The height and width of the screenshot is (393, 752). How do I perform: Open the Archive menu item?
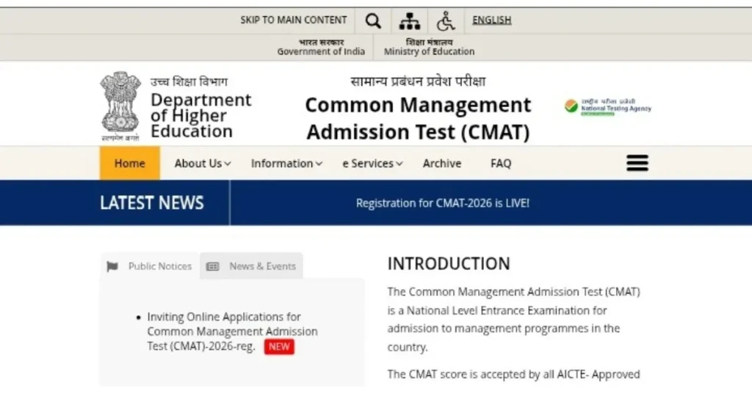[x=441, y=164]
